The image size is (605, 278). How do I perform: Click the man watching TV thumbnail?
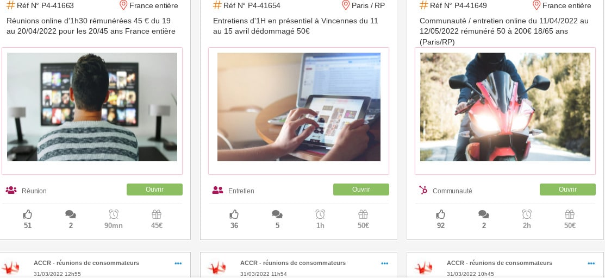pyautogui.click(x=92, y=107)
